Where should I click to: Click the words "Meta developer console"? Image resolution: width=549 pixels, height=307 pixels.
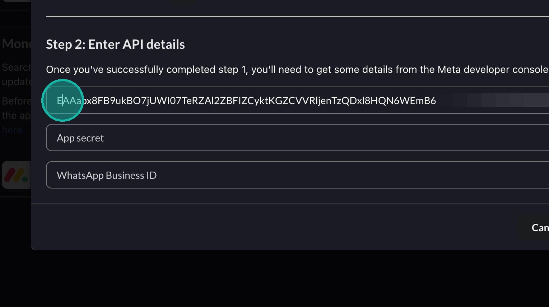493,69
